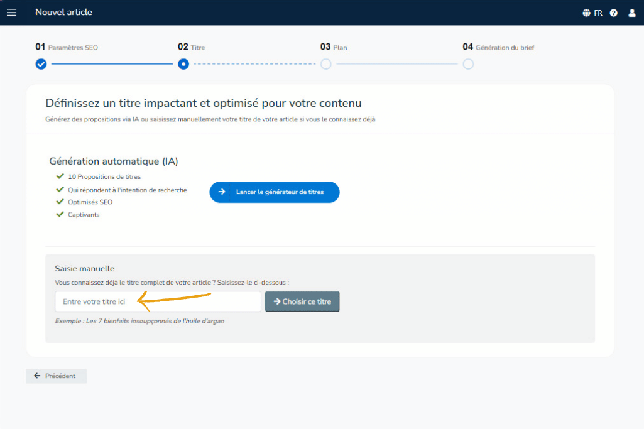The image size is (644, 429).
Task: Open the user account icon
Action: pos(632,13)
